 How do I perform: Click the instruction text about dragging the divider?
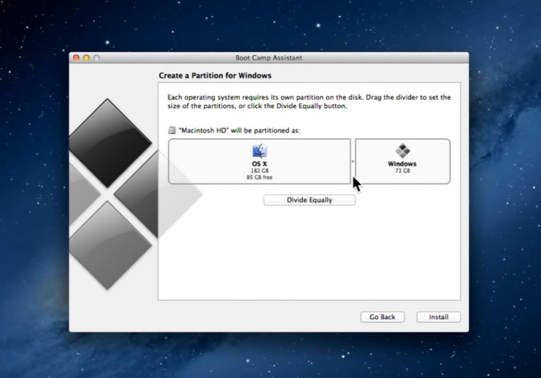pos(309,102)
